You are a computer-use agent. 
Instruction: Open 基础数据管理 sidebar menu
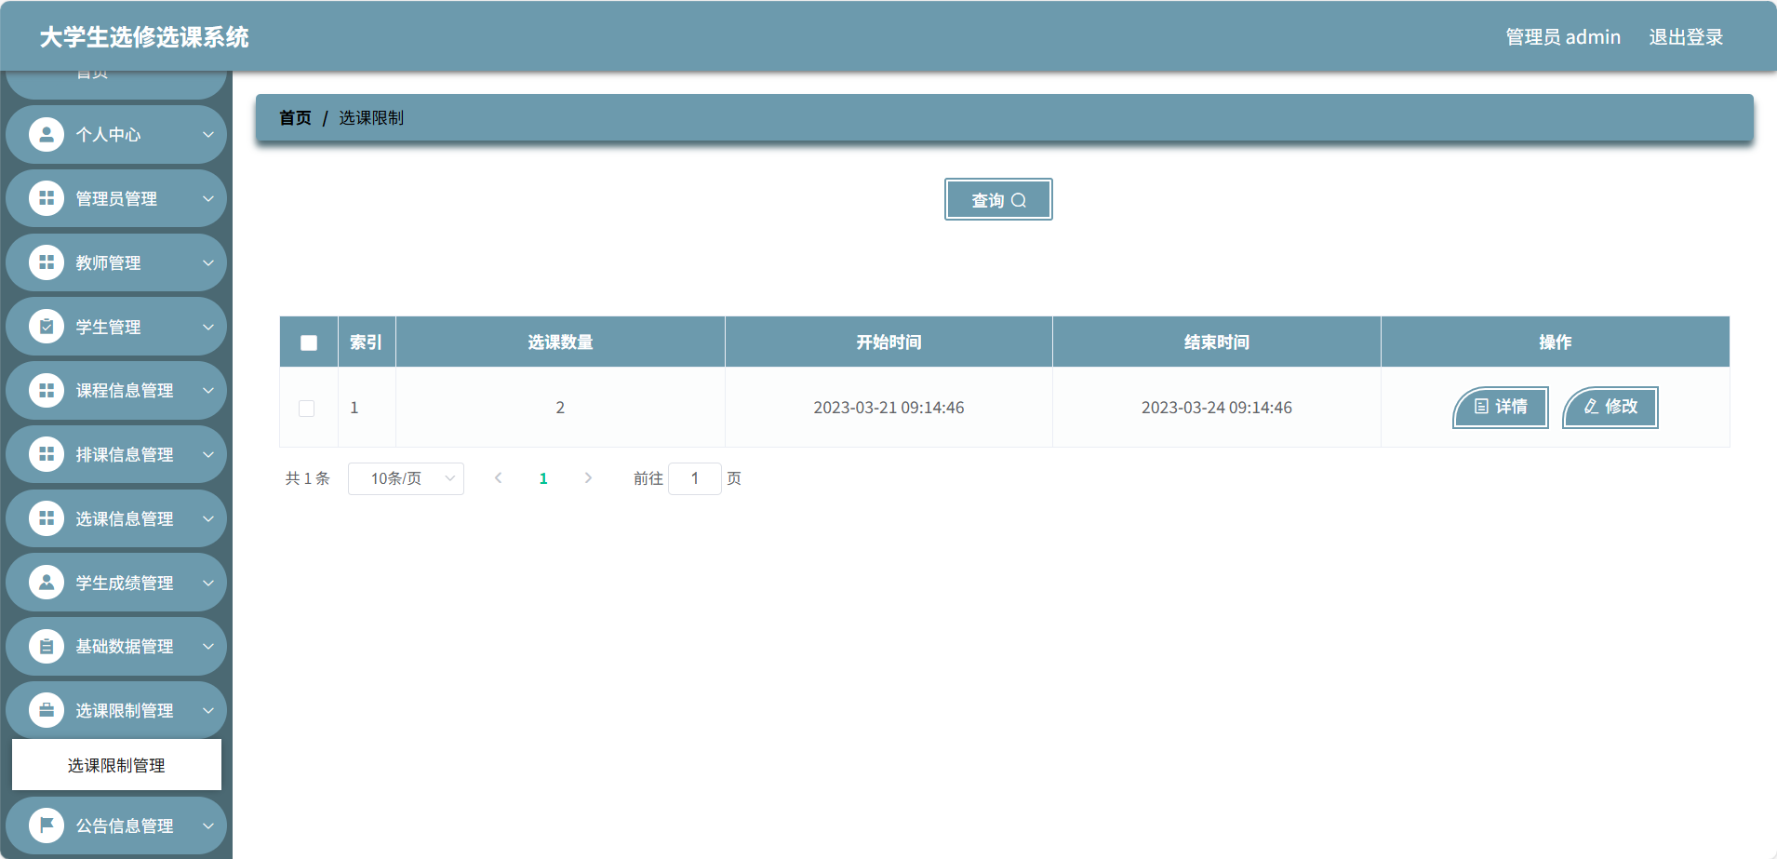(x=116, y=646)
